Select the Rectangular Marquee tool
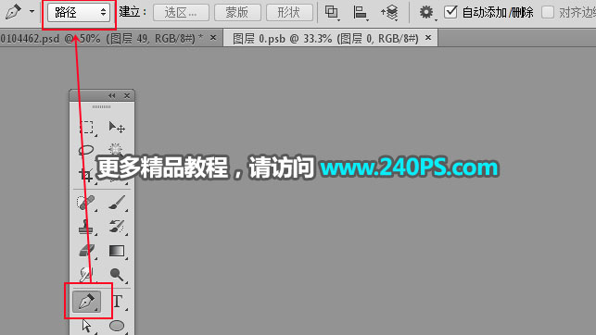 point(86,127)
